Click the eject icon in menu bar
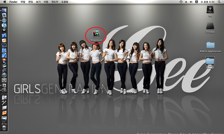 [x=186, y=2]
